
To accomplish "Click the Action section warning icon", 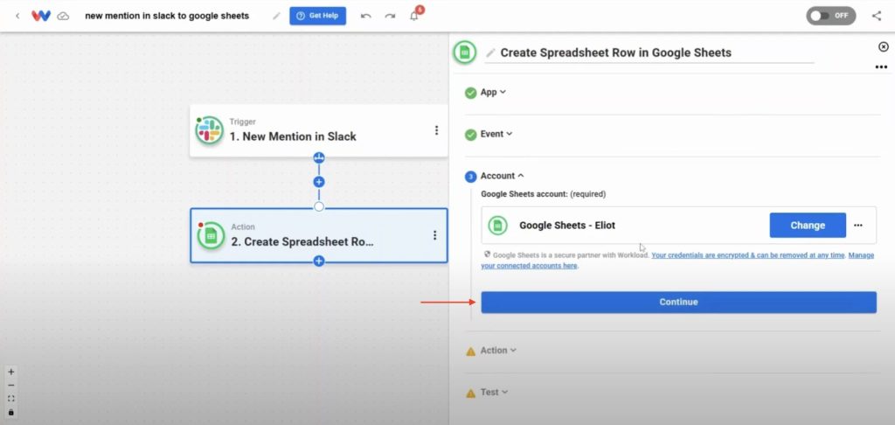I will tap(471, 352).
